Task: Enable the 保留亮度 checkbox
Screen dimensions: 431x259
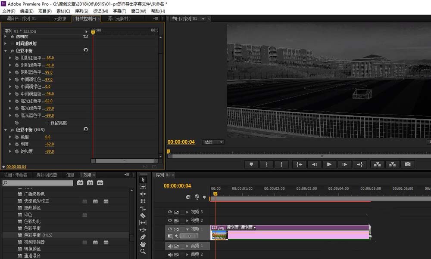Action: tap(47, 123)
